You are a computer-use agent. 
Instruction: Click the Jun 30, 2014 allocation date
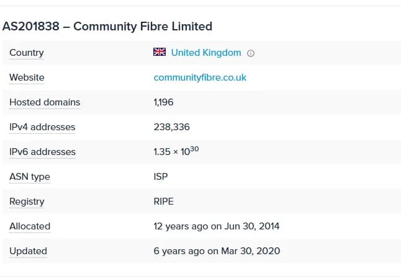(x=251, y=226)
